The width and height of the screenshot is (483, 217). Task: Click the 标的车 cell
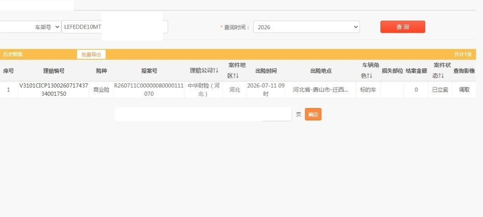pos(368,90)
